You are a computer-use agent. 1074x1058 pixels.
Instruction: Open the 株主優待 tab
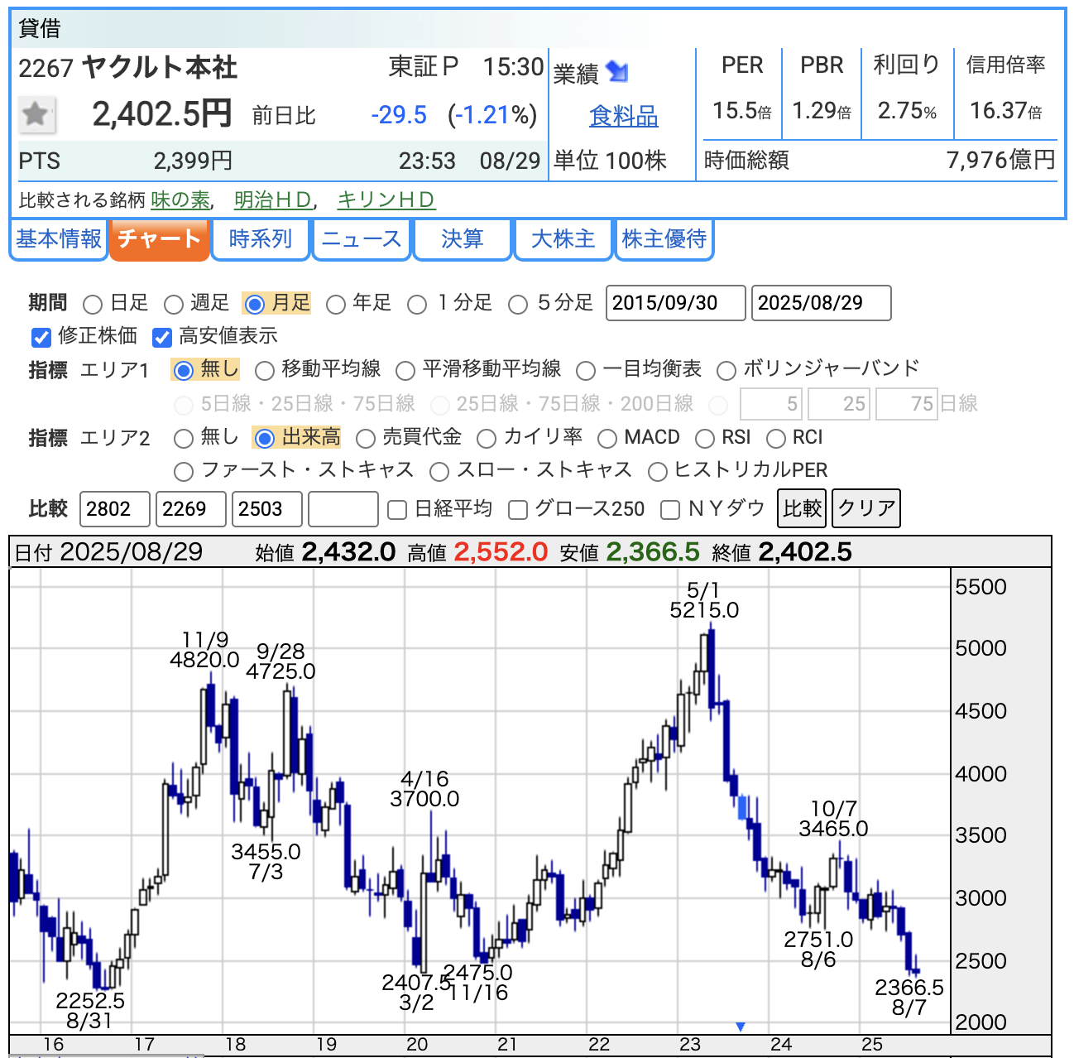click(x=664, y=239)
